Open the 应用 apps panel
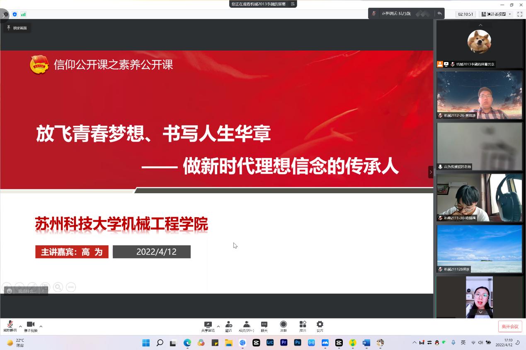This screenshot has width=526, height=350. point(303,326)
